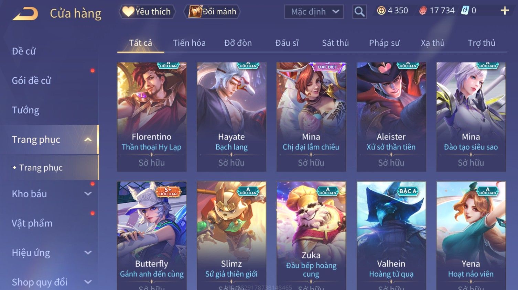
Task: Click the heart icon in Yêu thích
Action: [x=128, y=12]
